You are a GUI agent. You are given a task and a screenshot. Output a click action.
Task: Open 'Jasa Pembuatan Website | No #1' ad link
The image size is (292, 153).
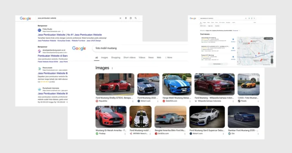(x=70, y=35)
